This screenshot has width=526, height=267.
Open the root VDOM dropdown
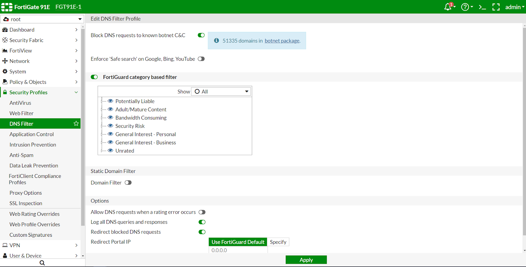(x=42, y=19)
